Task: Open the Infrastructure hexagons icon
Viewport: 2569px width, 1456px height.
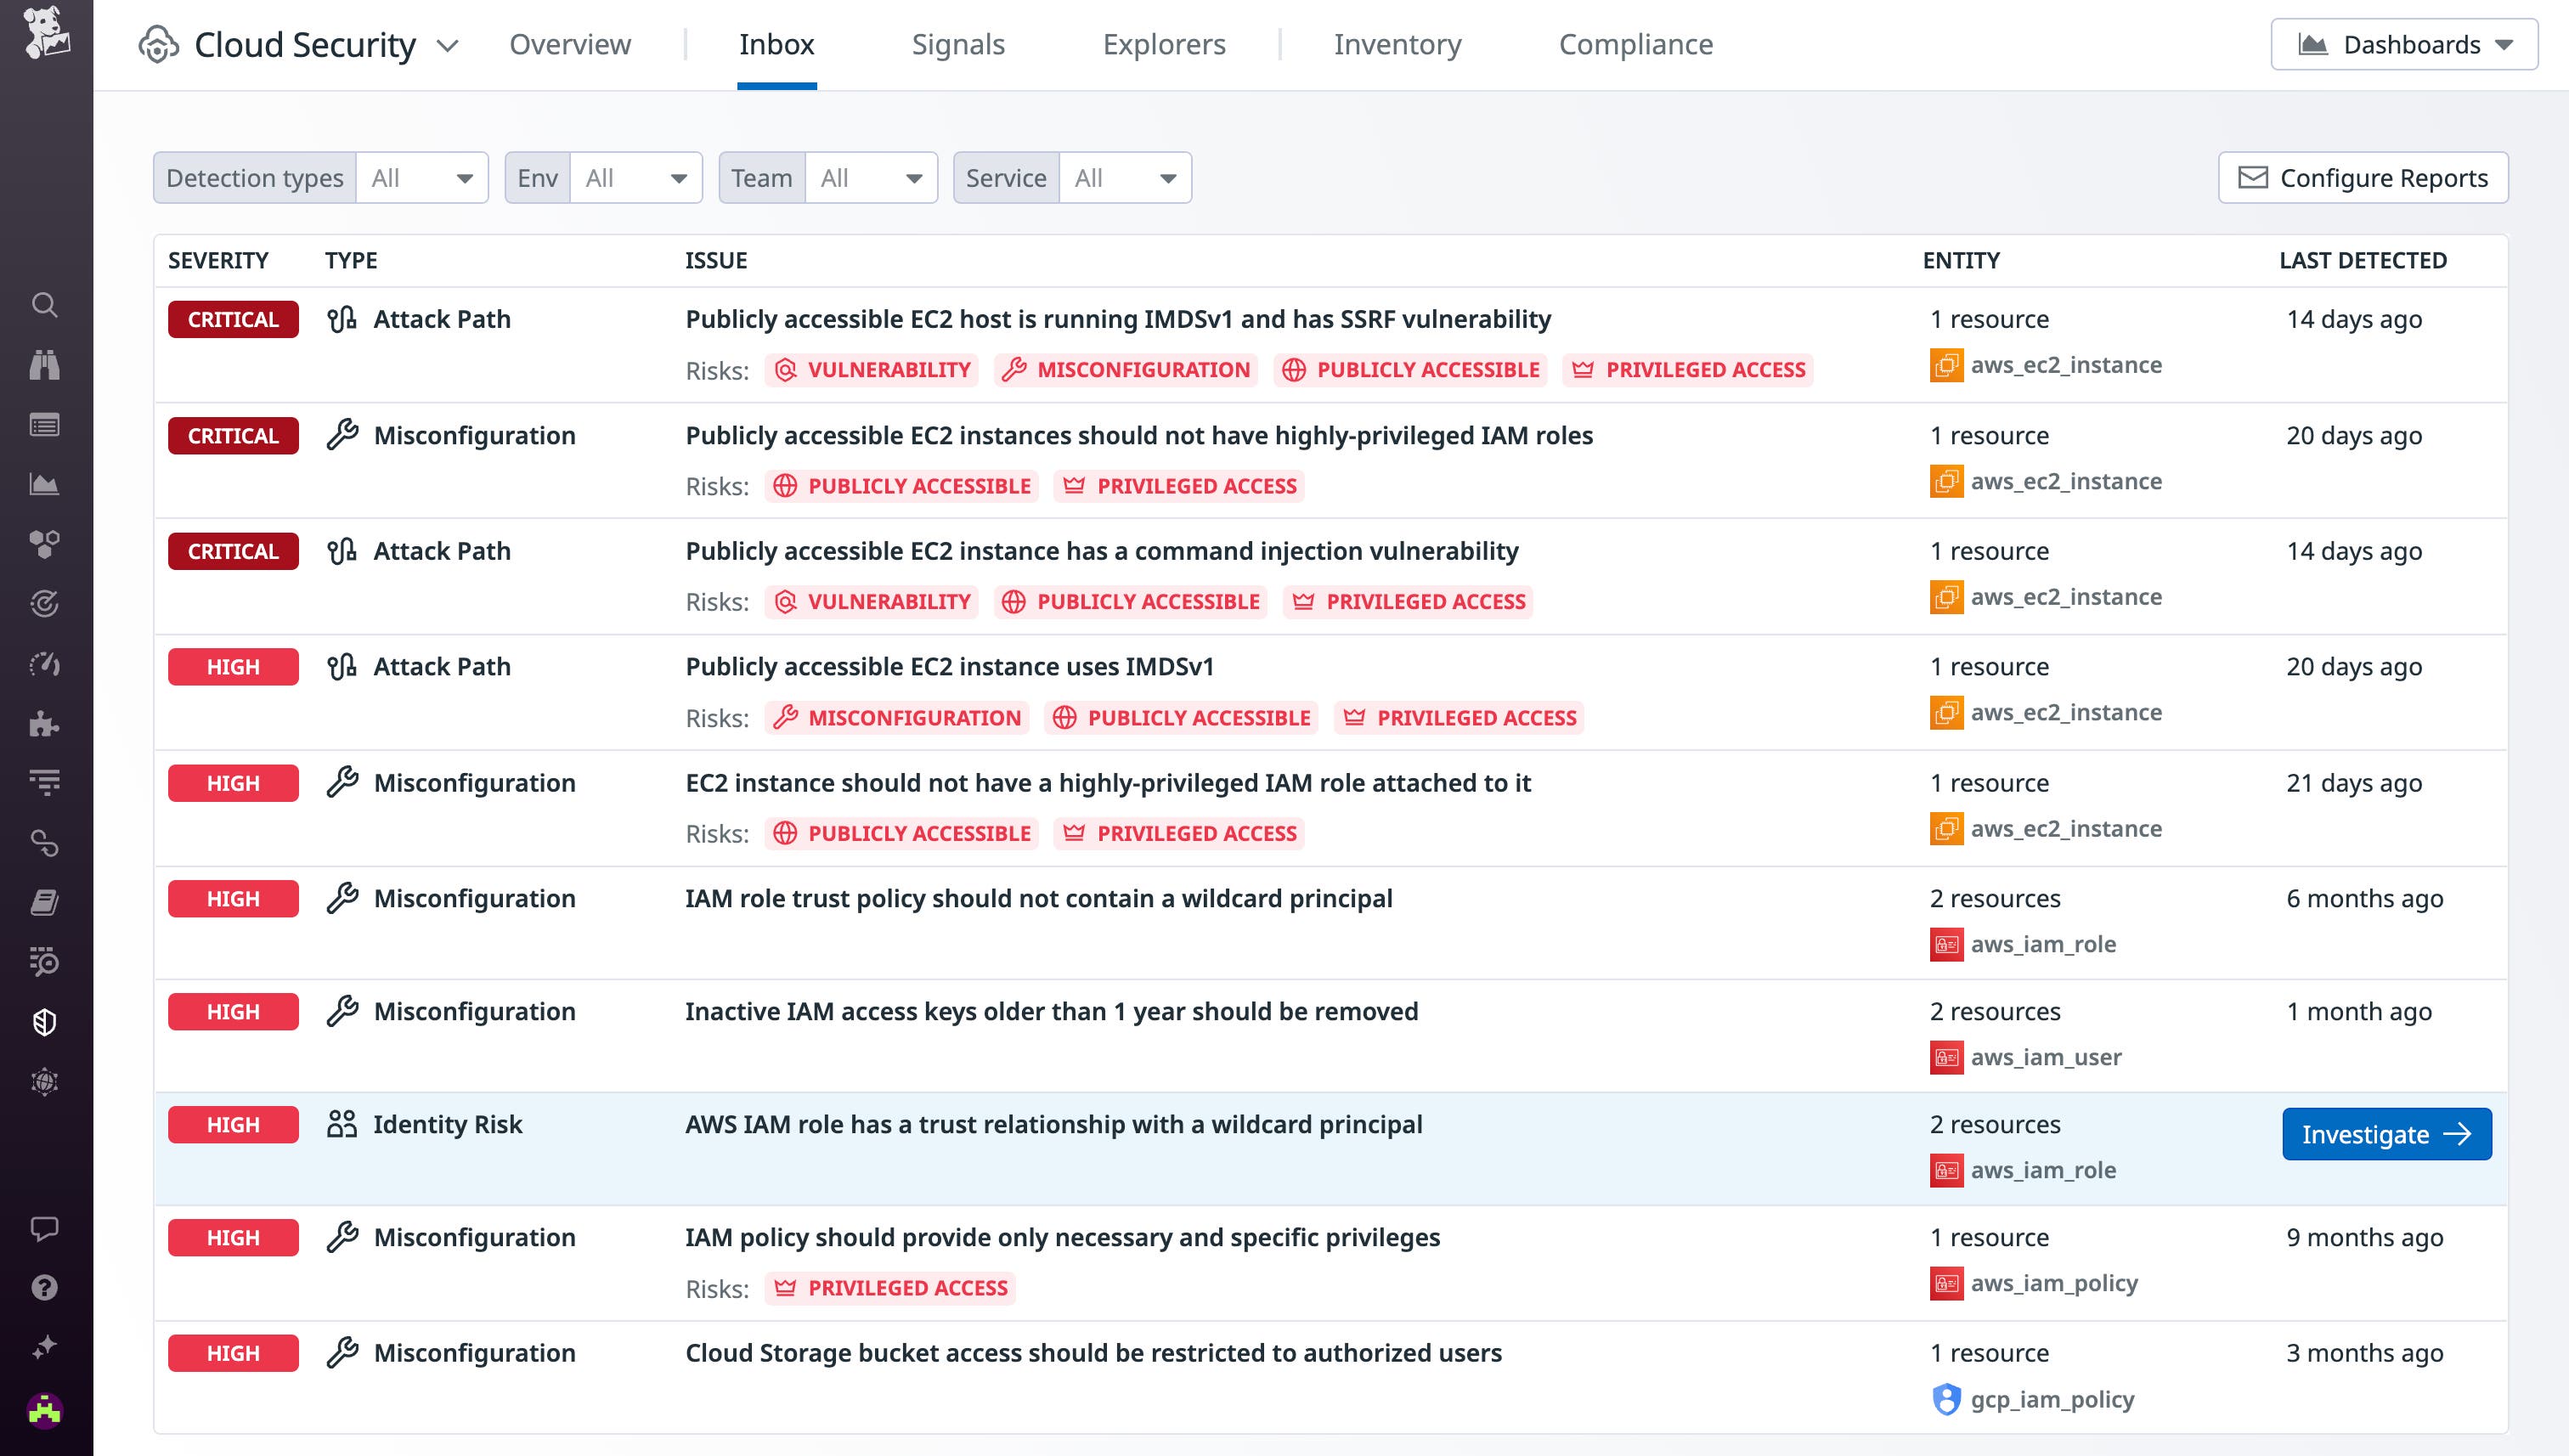Action: 46,544
